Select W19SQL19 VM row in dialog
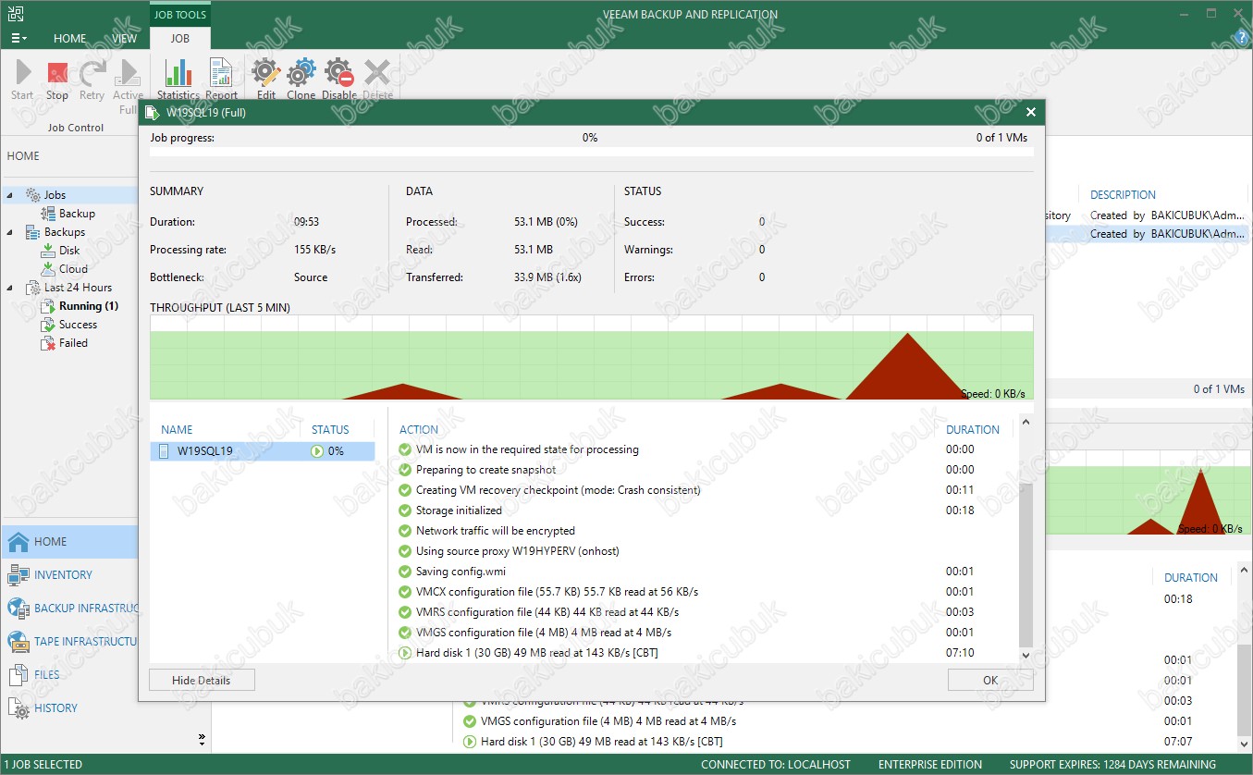 click(x=263, y=451)
